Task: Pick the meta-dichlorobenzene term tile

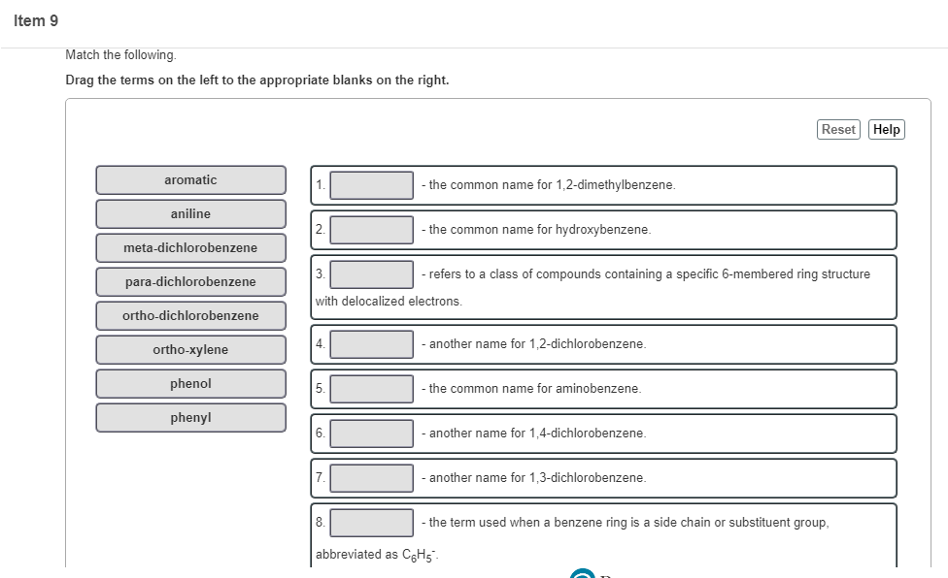Action: (x=190, y=248)
